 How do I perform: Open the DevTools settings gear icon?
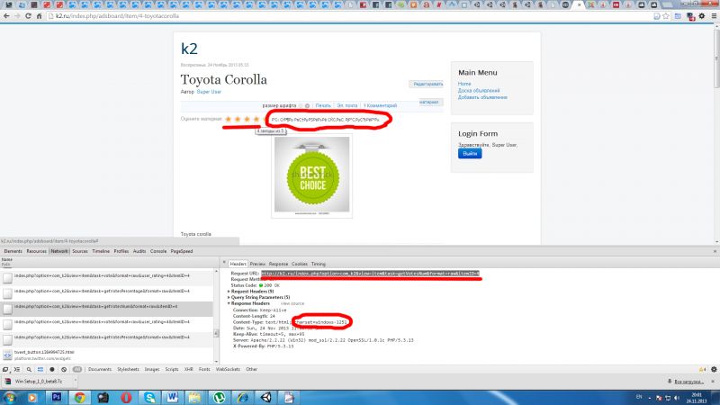click(714, 369)
